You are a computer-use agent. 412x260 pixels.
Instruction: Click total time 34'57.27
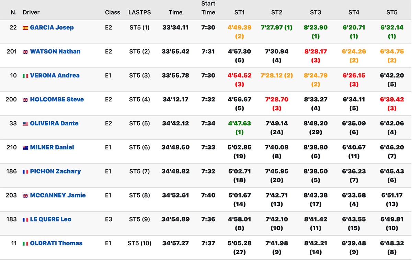[x=175, y=243]
